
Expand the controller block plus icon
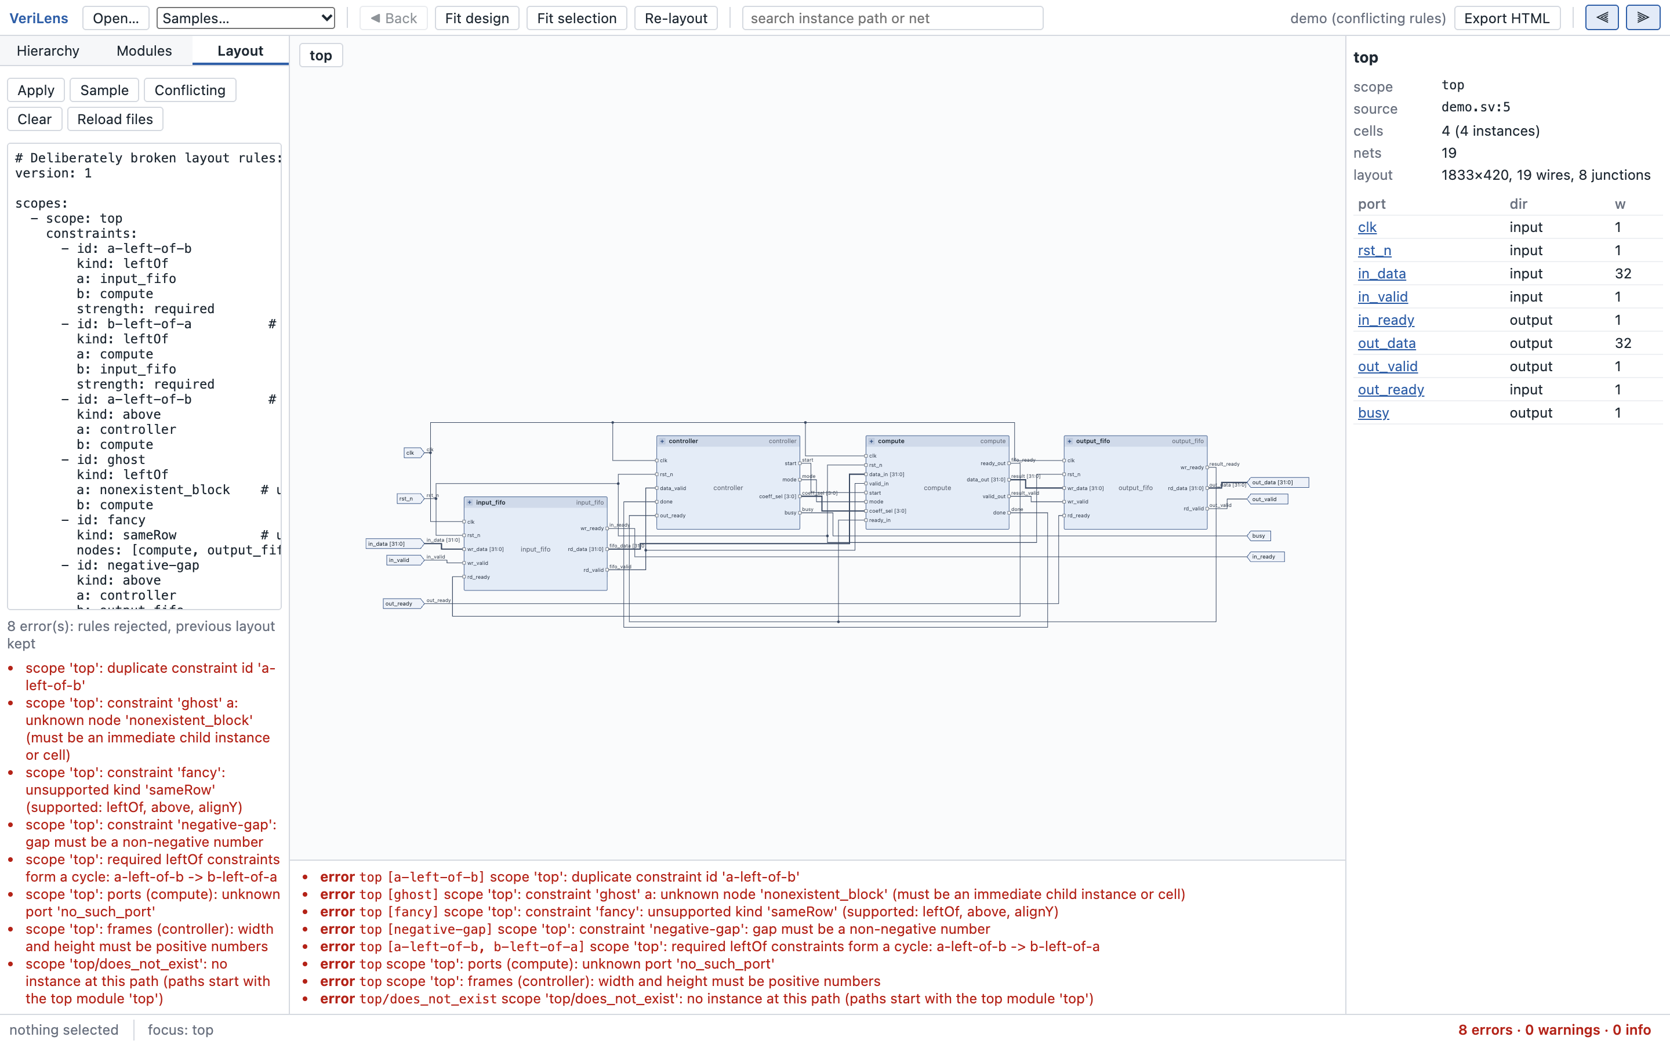click(662, 441)
